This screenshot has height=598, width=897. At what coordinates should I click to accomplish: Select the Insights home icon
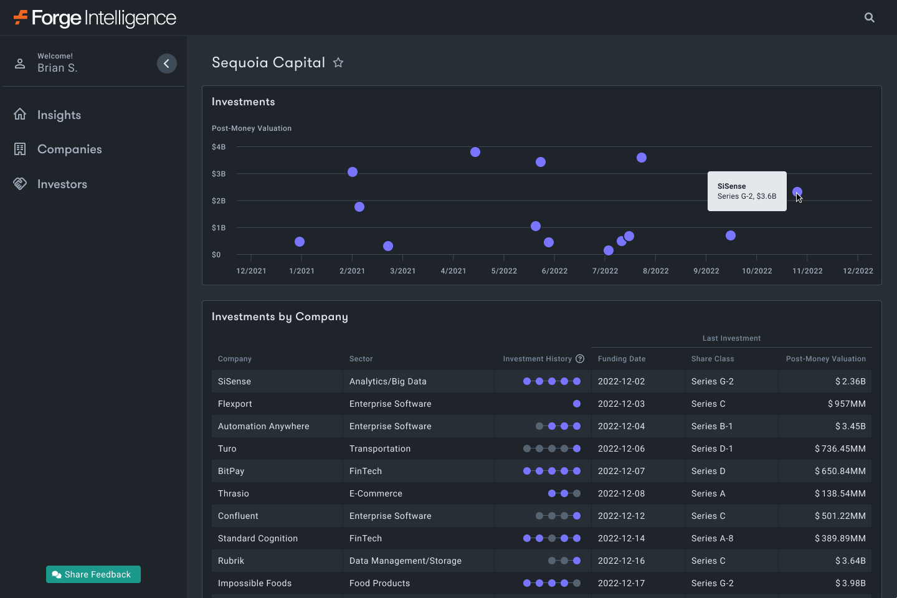[20, 114]
